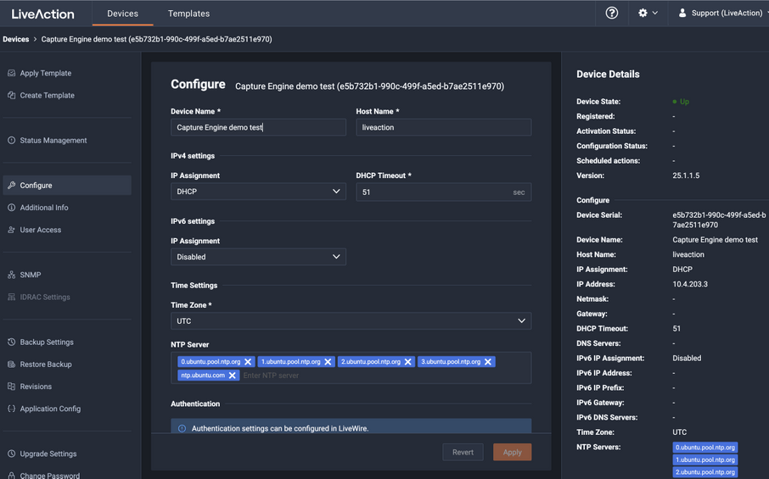Remove 2.ubuntu.pool.ntp.org NTP server tag
769x479 pixels.
pyautogui.click(x=407, y=361)
